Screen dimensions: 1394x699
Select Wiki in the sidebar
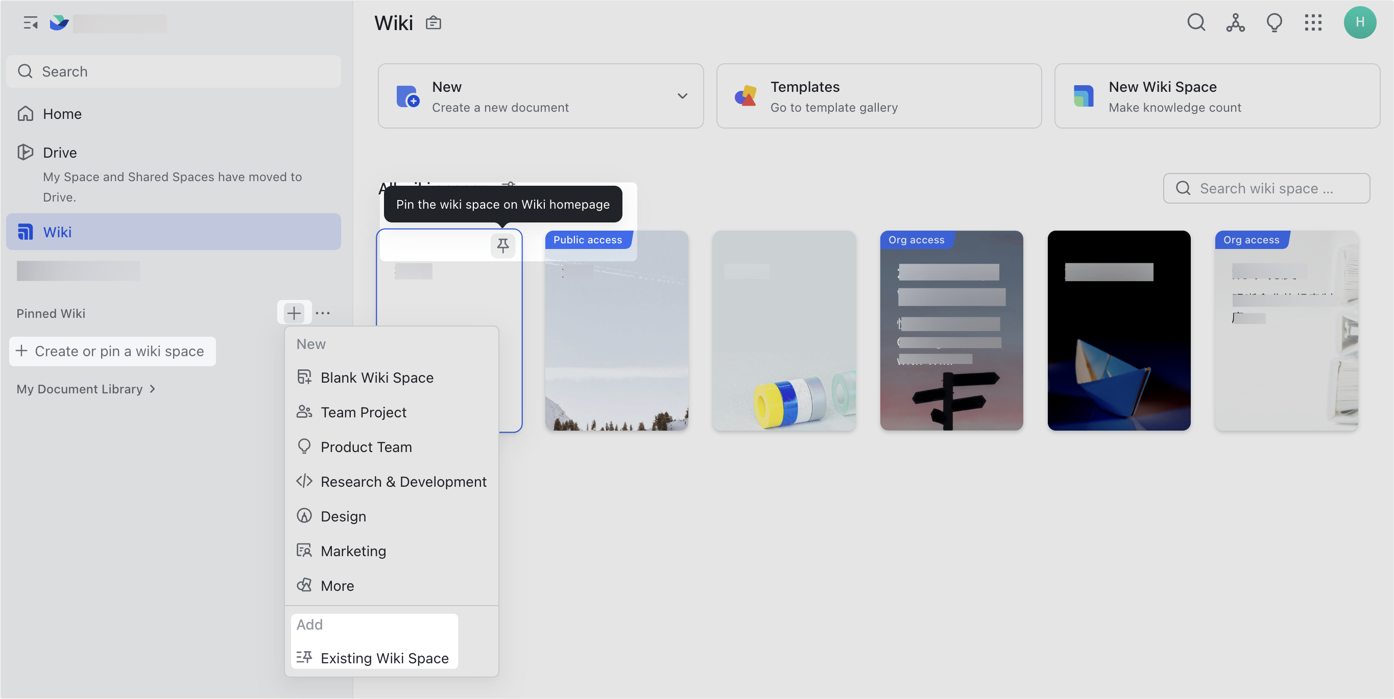click(173, 231)
